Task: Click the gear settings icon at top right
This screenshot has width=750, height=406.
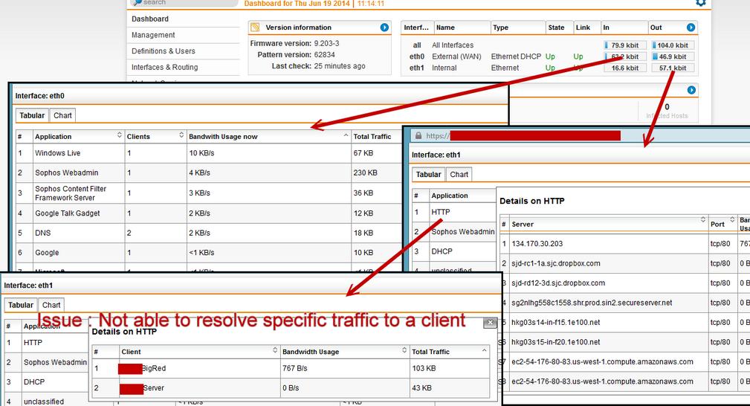Action: tap(701, 3)
